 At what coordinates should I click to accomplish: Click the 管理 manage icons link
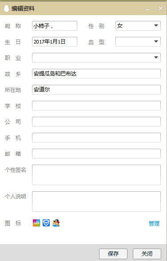point(154,223)
